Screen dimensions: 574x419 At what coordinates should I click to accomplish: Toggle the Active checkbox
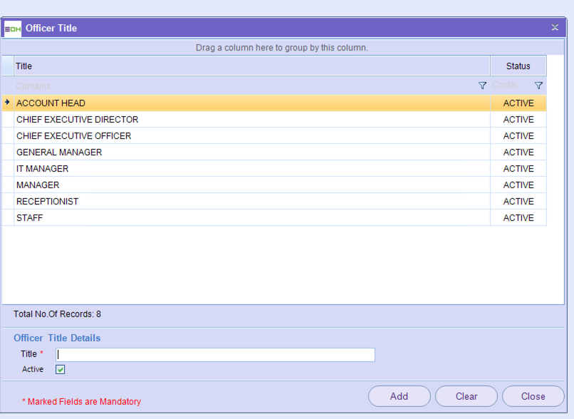point(61,369)
